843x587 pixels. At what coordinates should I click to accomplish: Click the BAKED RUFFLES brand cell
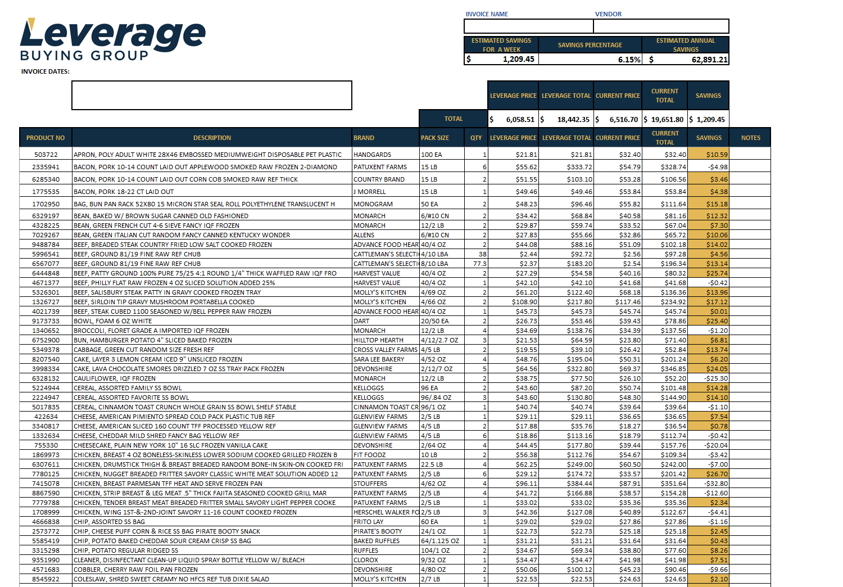[x=386, y=541]
